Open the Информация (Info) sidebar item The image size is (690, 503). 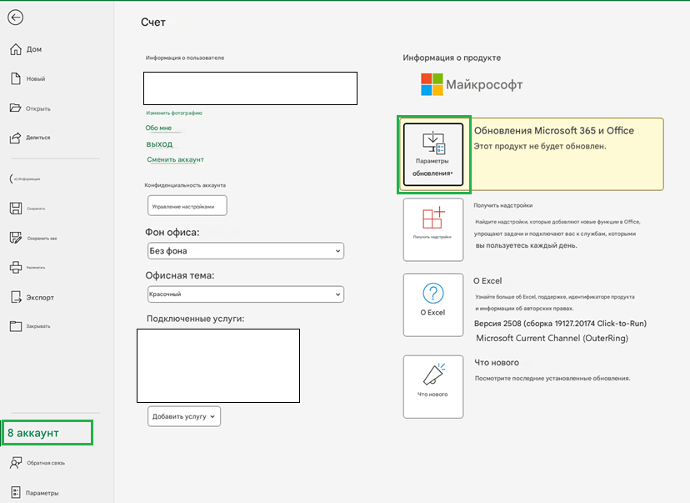[x=25, y=179]
